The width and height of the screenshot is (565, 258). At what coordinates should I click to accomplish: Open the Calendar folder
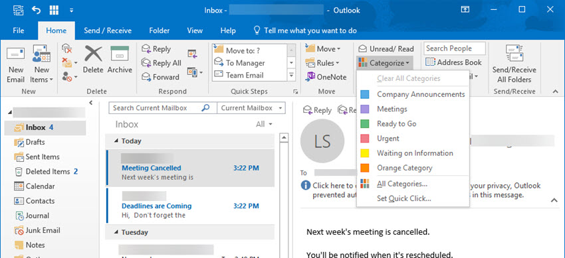pos(35,186)
